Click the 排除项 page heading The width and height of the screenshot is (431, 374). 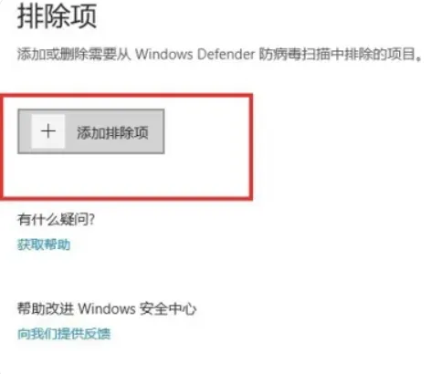click(57, 16)
